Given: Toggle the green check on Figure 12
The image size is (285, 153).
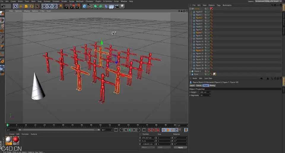Looking at the screenshot, I should click(209, 47).
